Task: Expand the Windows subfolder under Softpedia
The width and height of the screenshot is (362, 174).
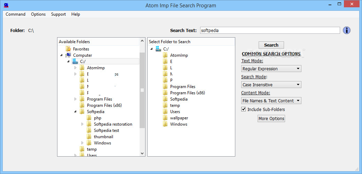Action: coord(82,143)
